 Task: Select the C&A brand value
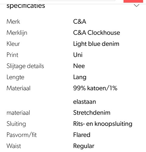(x=80, y=22)
